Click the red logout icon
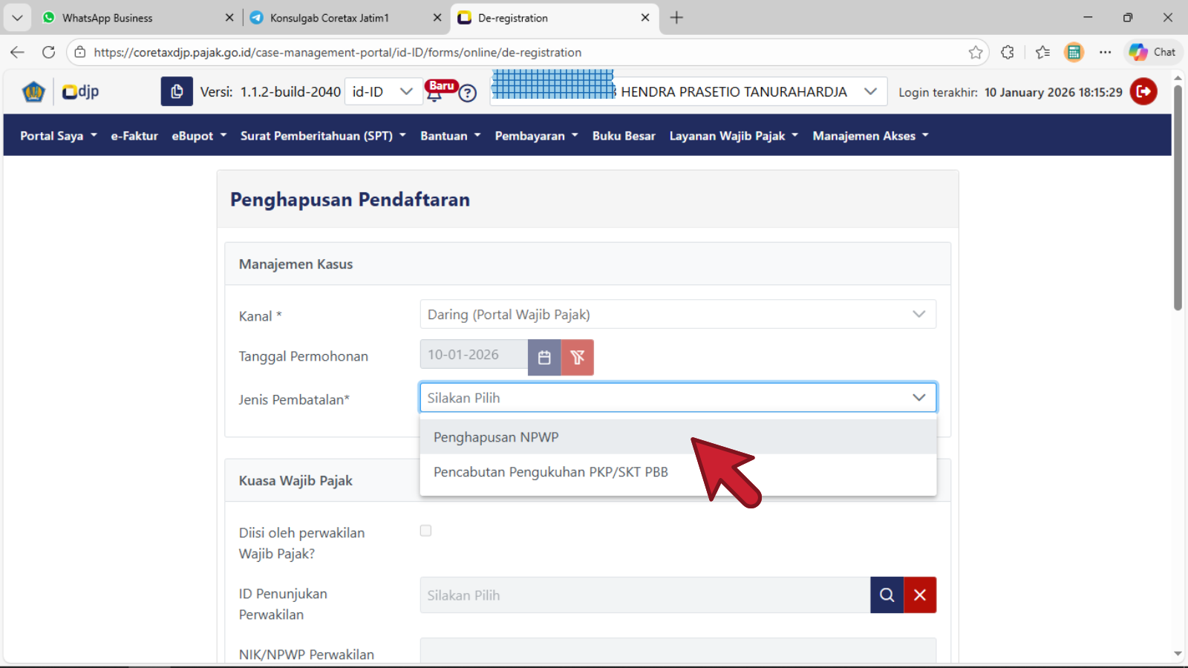 [1143, 92]
